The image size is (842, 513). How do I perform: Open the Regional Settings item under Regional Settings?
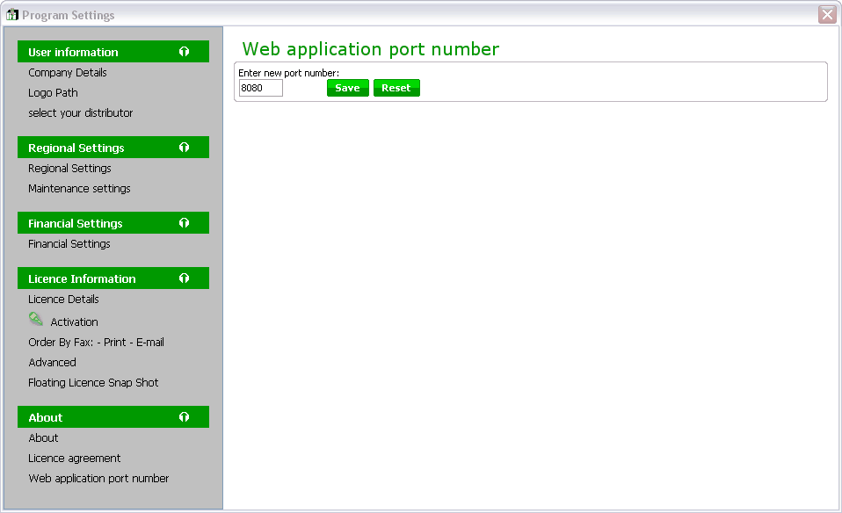69,169
